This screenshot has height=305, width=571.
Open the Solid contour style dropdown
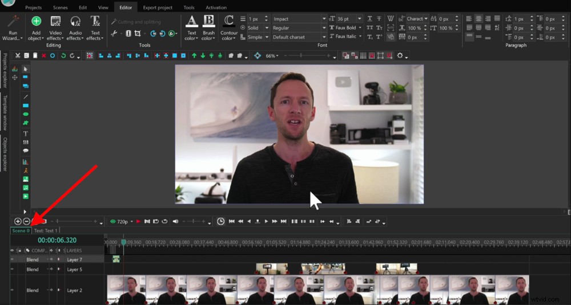(267, 28)
